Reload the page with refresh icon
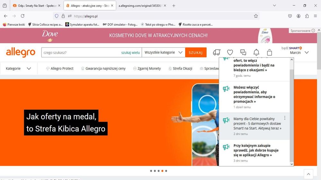 (x=22, y=16)
